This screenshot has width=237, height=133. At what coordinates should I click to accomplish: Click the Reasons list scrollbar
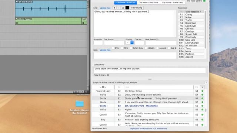(205, 30)
